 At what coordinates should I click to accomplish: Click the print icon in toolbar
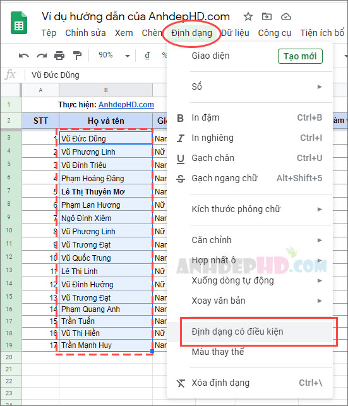[x=59, y=56]
